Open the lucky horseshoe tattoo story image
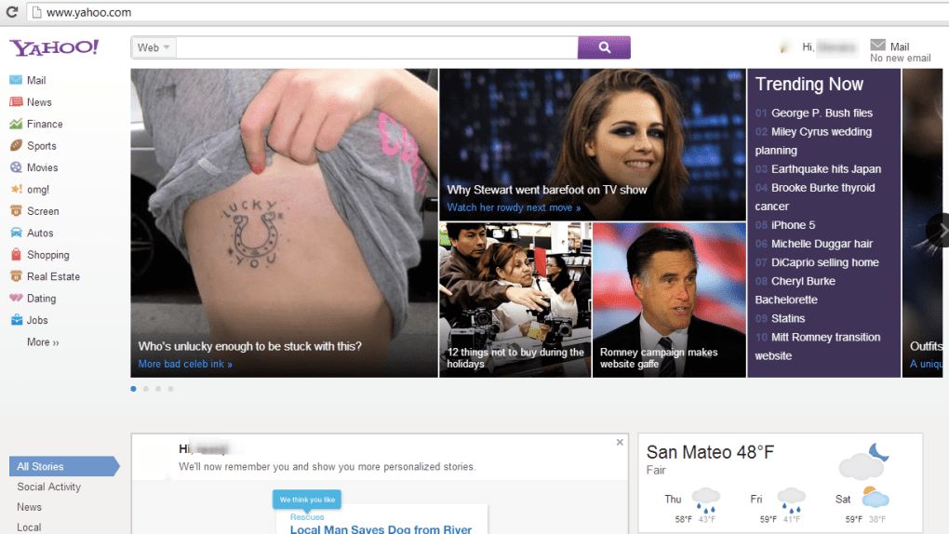949x534 pixels. 284,222
